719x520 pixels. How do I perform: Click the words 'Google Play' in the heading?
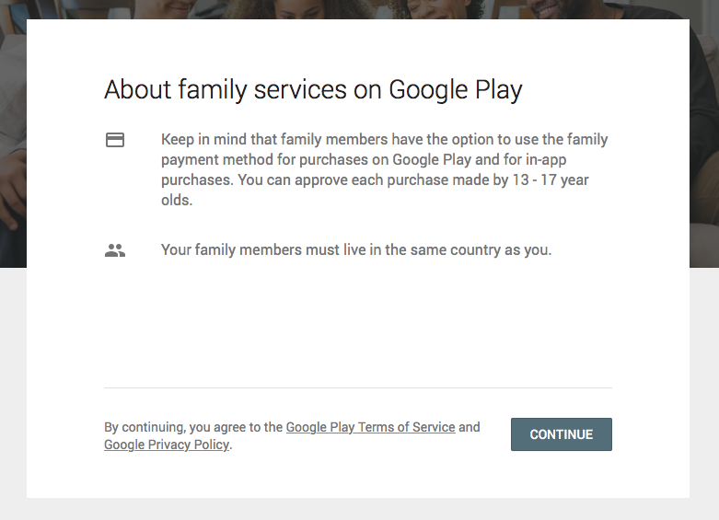pos(456,90)
